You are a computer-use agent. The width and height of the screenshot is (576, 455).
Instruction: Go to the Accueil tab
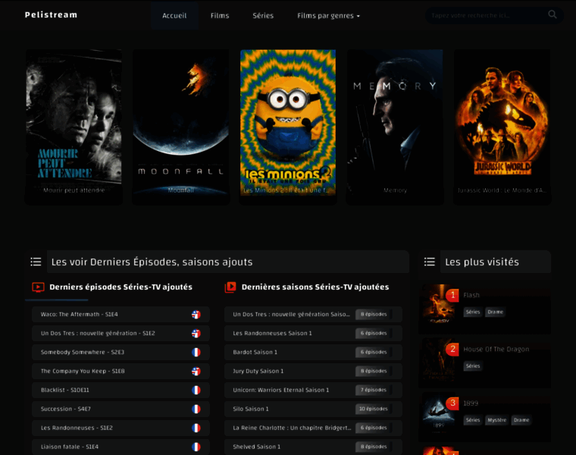(174, 16)
